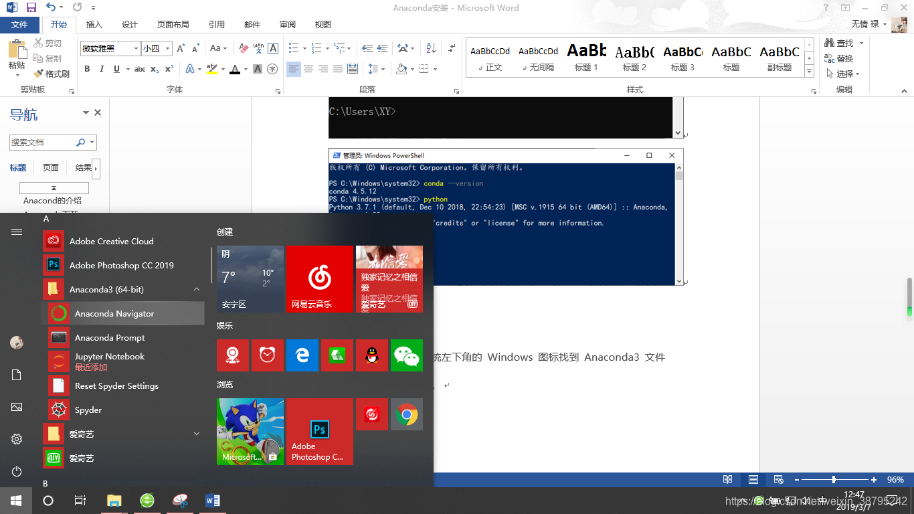Viewport: 914px width, 514px height.
Task: Expand the 爱奇艺 folder in Start menu
Action: pos(123,434)
